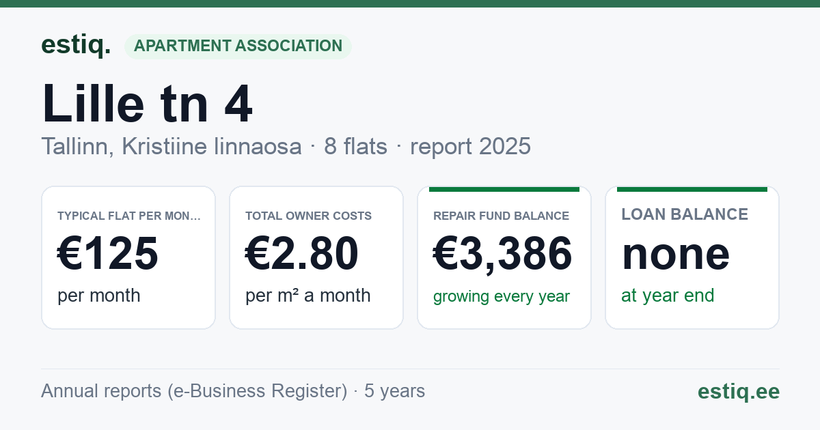Viewport: 820px width, 430px height.
Task: Select the APARTMENT ASSOCIATION badge
Action: point(238,46)
